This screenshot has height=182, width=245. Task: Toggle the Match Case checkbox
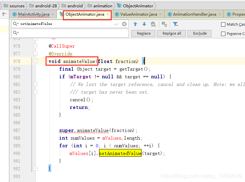coord(223,24)
